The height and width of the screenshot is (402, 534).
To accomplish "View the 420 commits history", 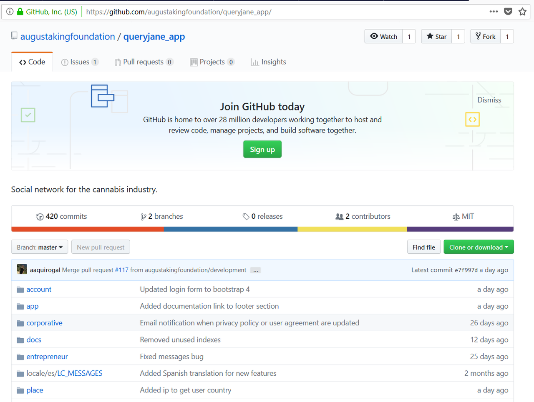I will 62,216.
